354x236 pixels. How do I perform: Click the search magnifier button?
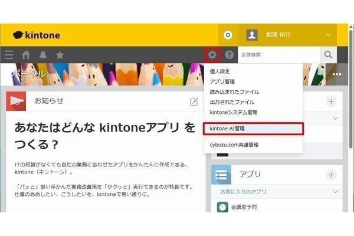coord(328,55)
